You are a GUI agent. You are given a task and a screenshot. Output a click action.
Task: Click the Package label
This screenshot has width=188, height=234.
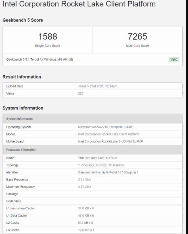click(12, 194)
